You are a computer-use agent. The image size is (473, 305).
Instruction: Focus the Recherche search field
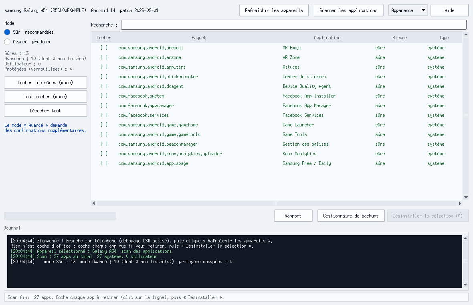coord(293,25)
